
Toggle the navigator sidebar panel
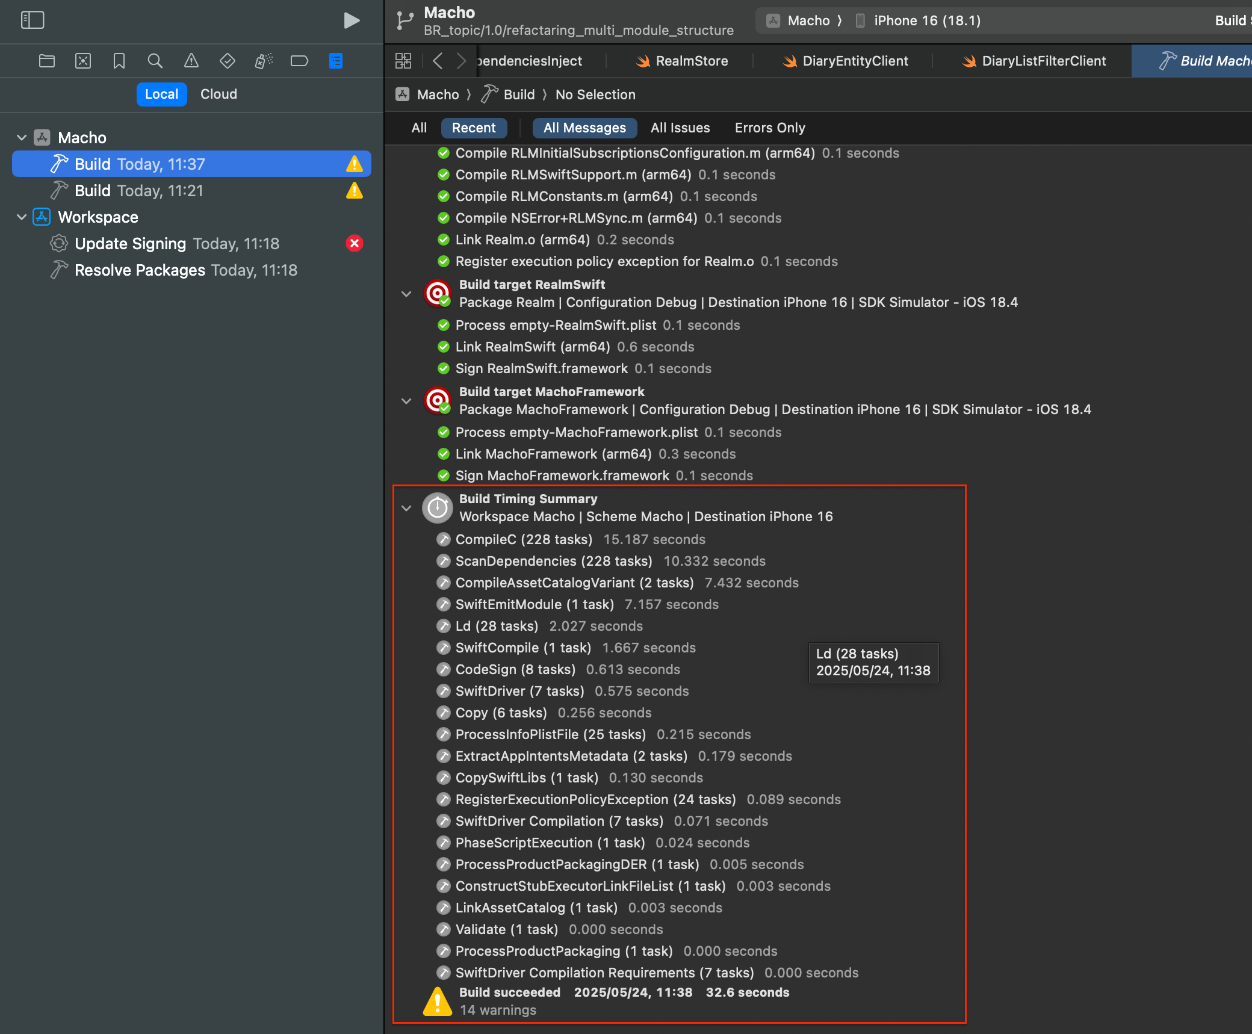[33, 20]
